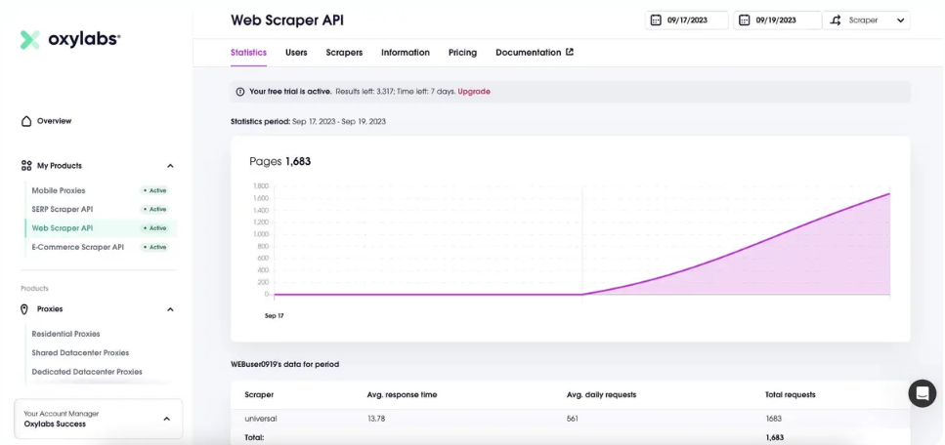
Task: Click the chart line's end point
Action: [889, 193]
